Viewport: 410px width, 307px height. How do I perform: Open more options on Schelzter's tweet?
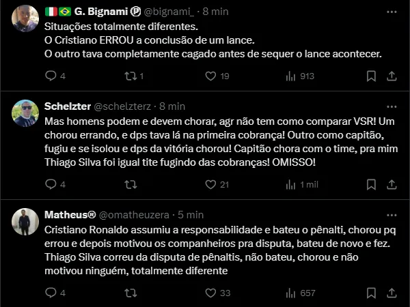tap(392, 106)
